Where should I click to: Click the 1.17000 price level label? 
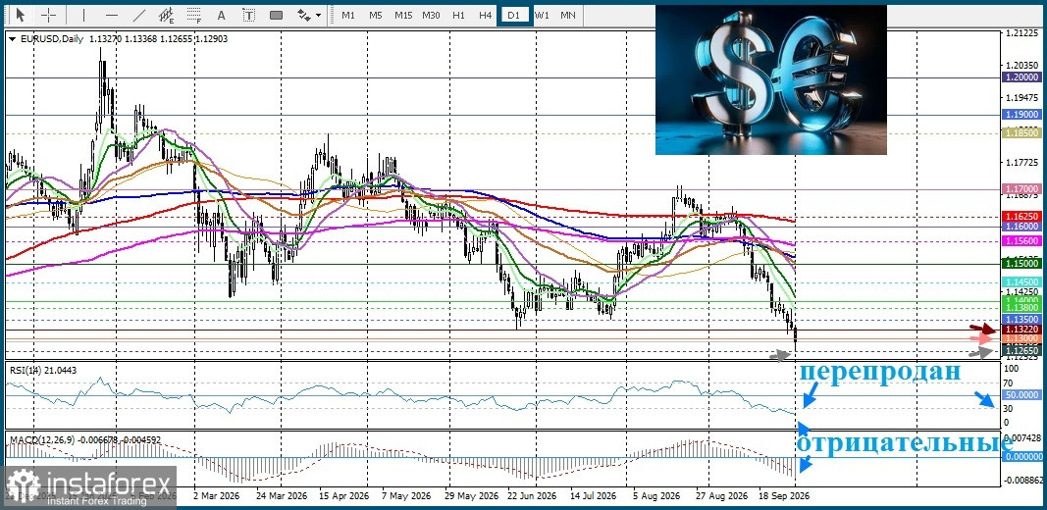[x=1022, y=189]
